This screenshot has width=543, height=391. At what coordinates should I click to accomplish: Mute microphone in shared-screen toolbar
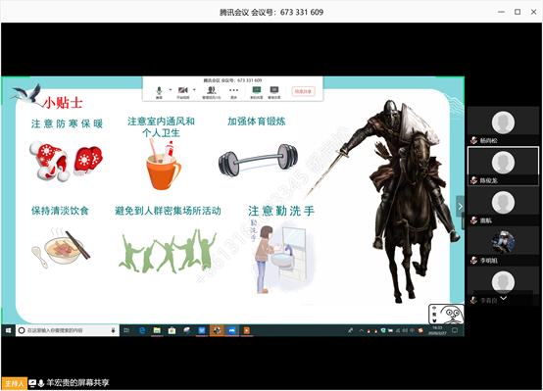[x=159, y=92]
